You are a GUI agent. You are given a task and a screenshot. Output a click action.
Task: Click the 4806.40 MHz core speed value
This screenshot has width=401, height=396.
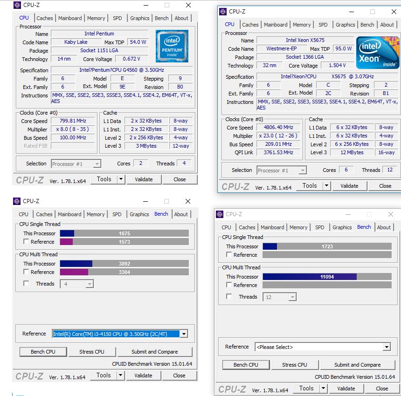coord(278,127)
